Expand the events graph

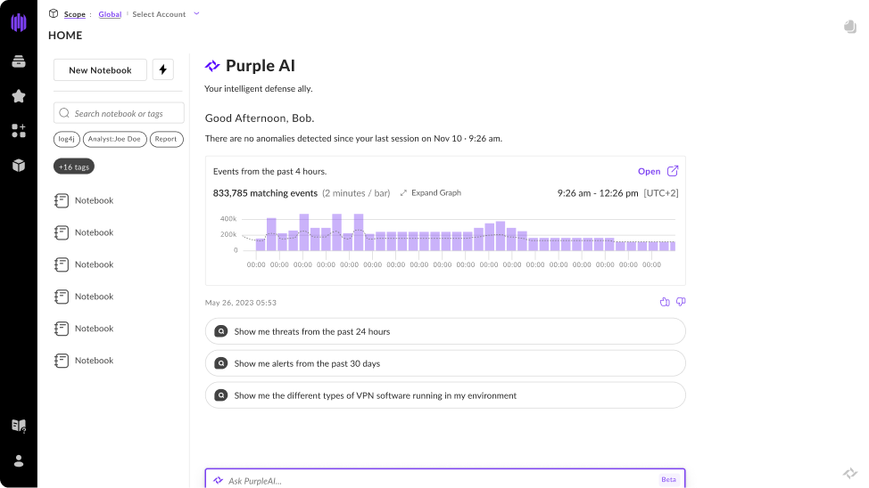pos(431,193)
